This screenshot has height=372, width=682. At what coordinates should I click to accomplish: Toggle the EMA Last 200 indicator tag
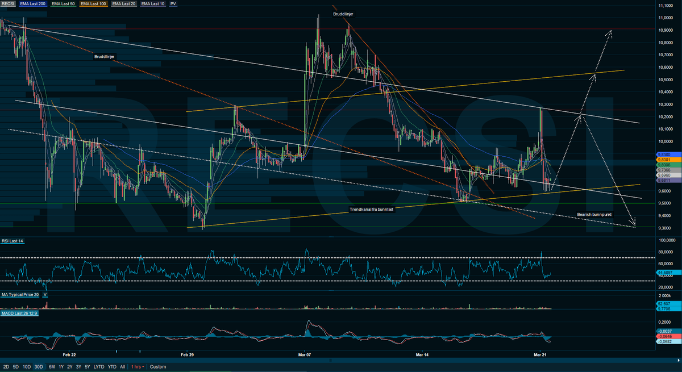tap(33, 3)
